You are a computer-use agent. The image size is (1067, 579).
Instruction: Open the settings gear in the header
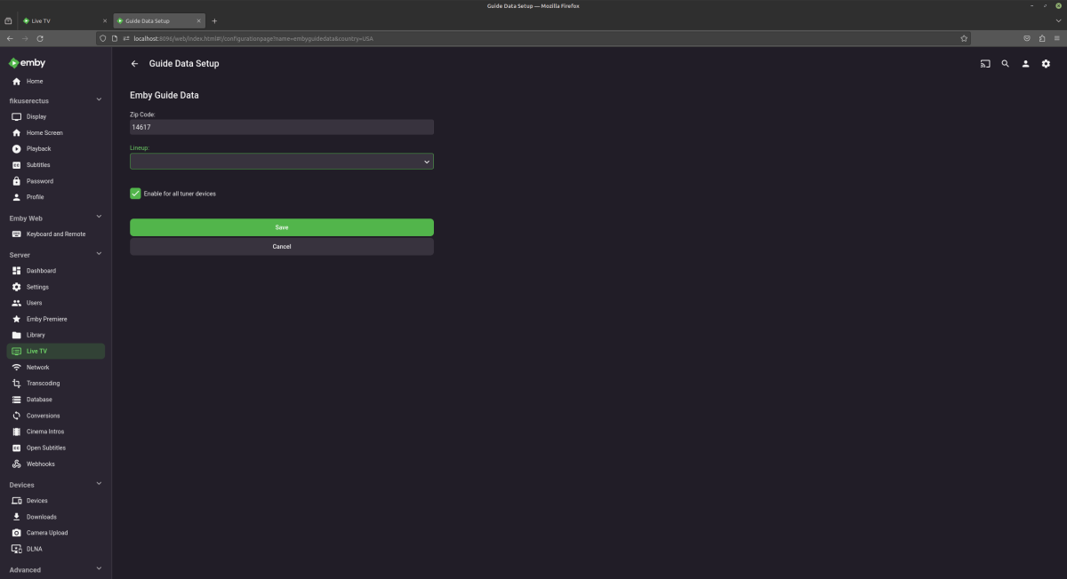(x=1046, y=63)
